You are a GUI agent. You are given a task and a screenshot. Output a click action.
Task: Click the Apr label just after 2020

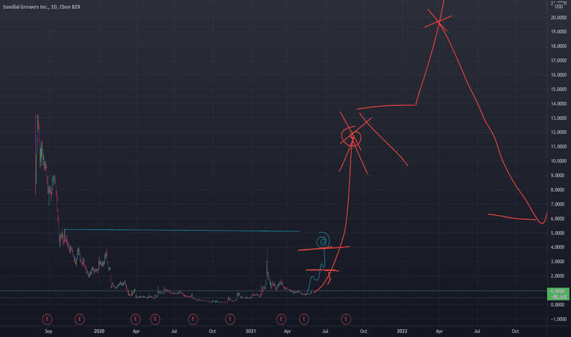click(x=136, y=331)
